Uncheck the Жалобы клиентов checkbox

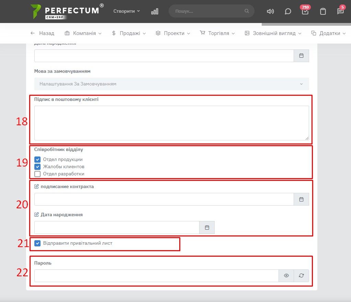pos(38,167)
